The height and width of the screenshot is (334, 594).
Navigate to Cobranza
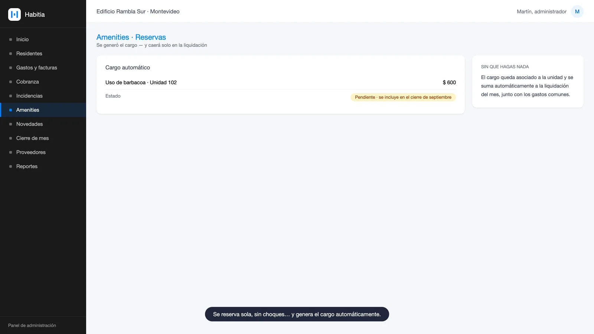43,82
